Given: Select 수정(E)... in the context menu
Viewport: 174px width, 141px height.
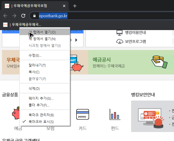Looking at the screenshot, I should coord(45,55).
